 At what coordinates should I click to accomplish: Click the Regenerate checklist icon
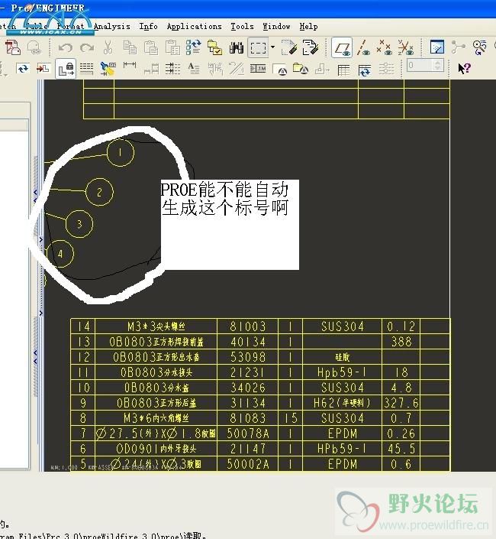(x=194, y=47)
